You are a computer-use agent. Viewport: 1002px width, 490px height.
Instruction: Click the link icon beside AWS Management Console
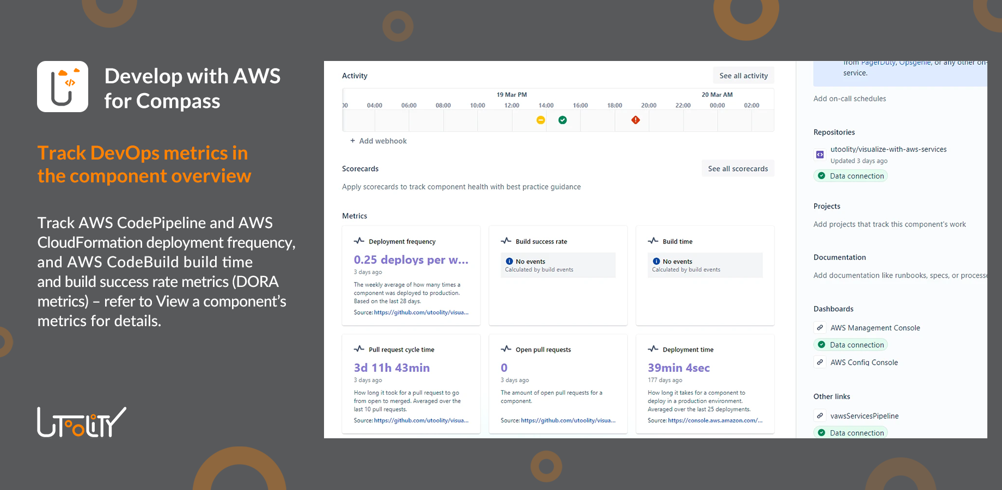(820, 328)
